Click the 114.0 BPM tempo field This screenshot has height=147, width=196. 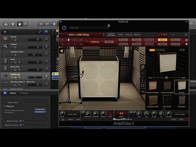[x=163, y=35]
